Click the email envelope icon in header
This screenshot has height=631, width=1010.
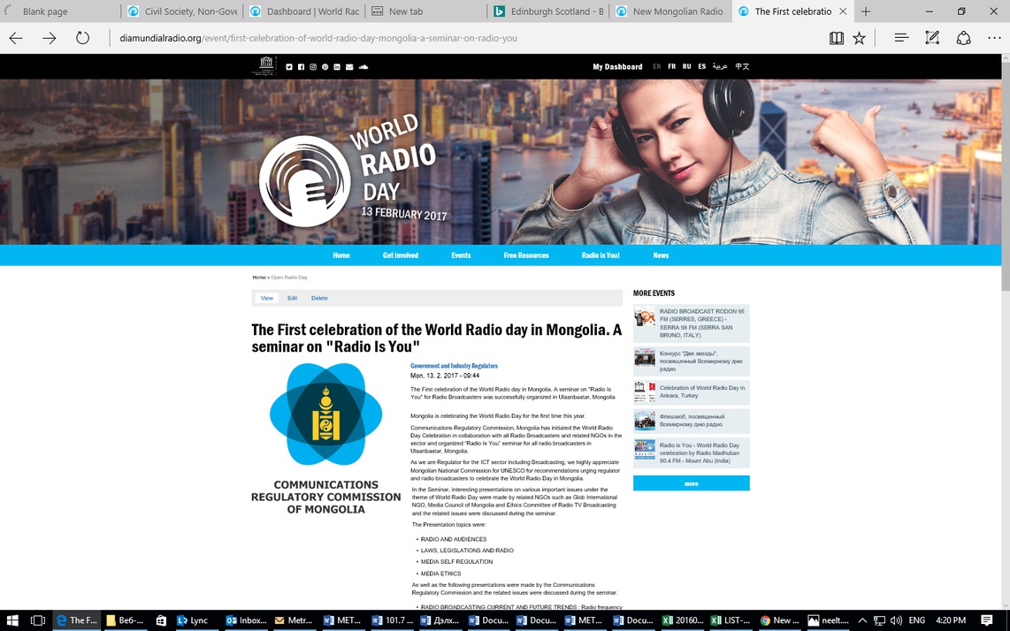[x=349, y=67]
